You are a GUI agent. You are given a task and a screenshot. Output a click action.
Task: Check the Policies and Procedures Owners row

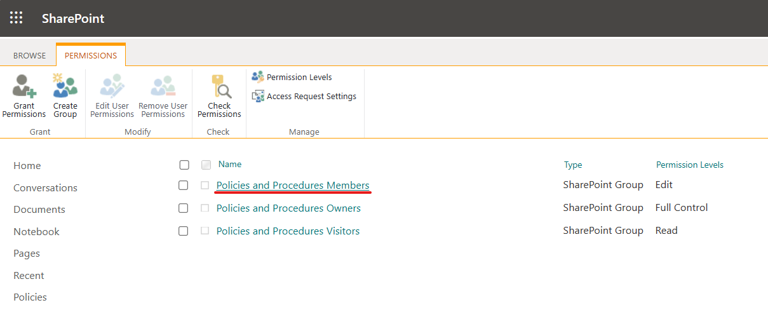coord(184,208)
